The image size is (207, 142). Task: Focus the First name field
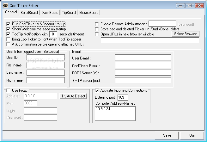[46, 65]
